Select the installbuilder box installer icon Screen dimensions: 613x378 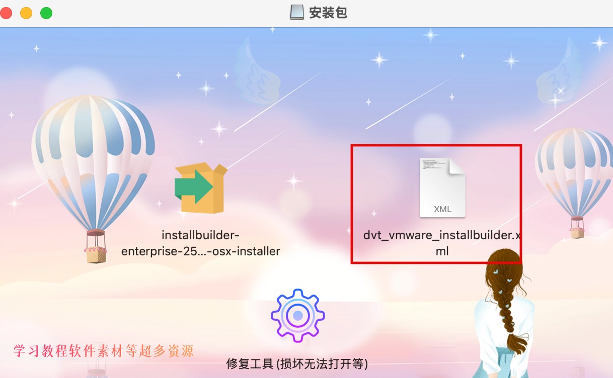[x=201, y=188]
